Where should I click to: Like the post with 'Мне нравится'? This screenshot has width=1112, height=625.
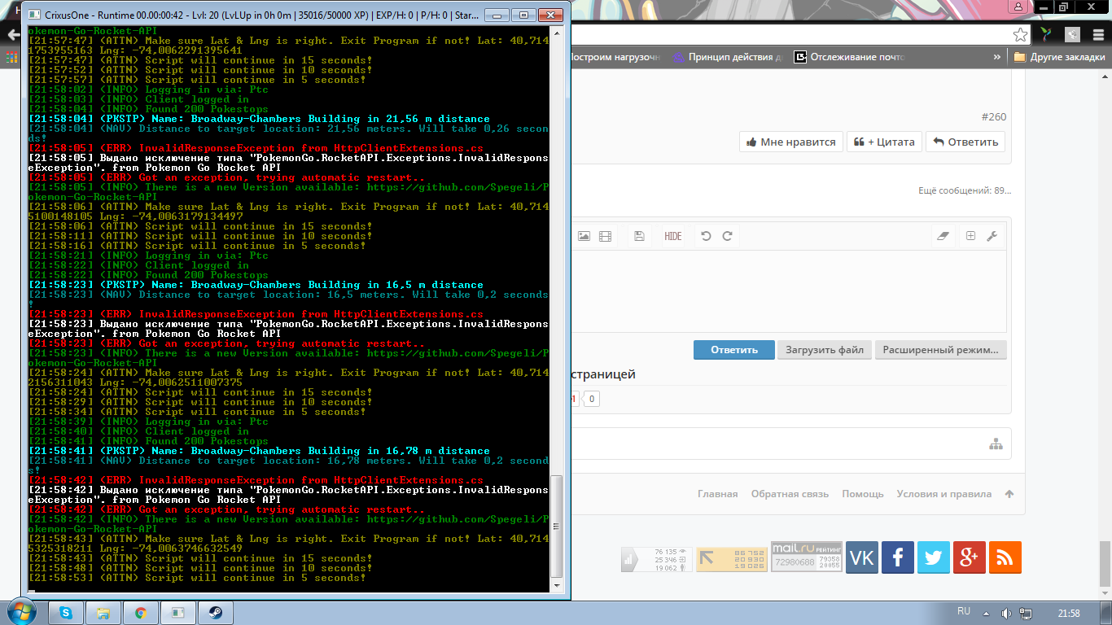point(791,142)
